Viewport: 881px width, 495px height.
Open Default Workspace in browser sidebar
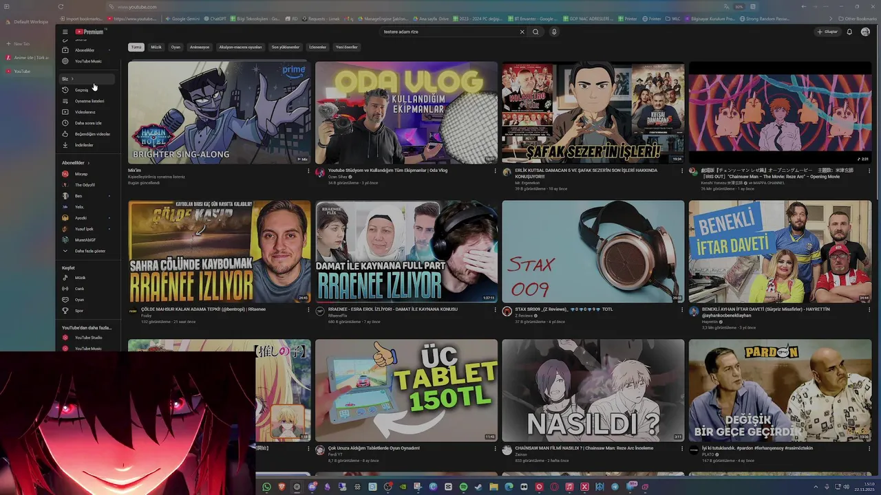(28, 22)
